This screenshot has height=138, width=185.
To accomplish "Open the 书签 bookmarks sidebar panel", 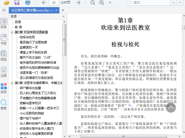I will pos(4,39).
